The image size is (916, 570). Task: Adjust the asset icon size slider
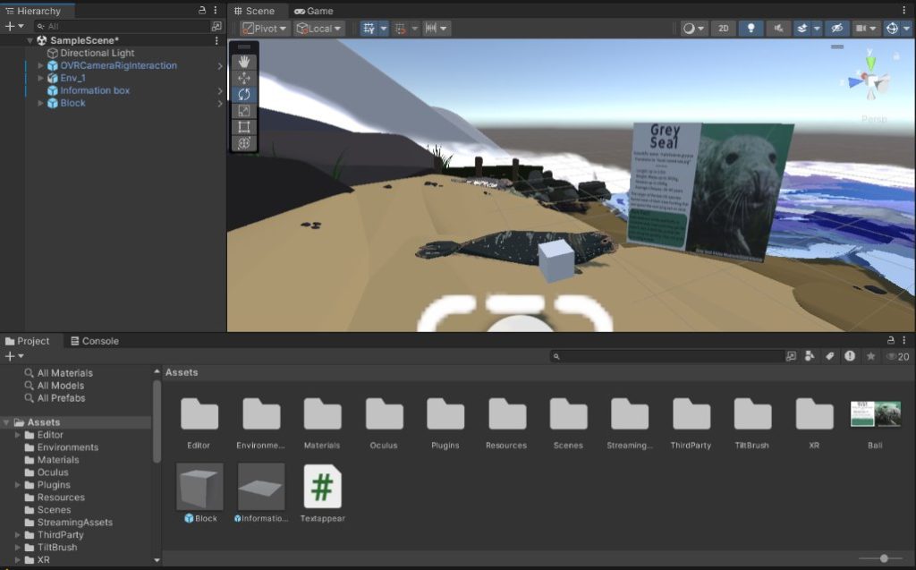[883, 558]
